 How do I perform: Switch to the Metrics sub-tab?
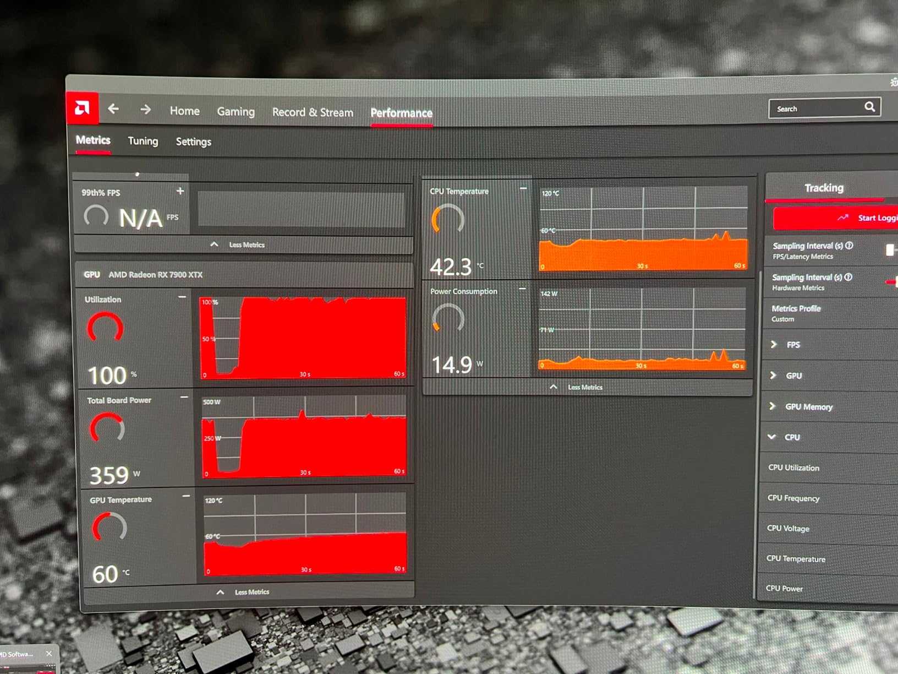[x=93, y=140]
